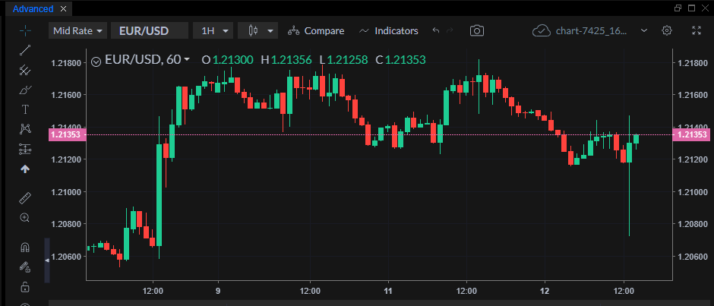Collapse the EUR/USD legend
Image resolution: width=714 pixels, height=306 pixels.
pos(96,61)
